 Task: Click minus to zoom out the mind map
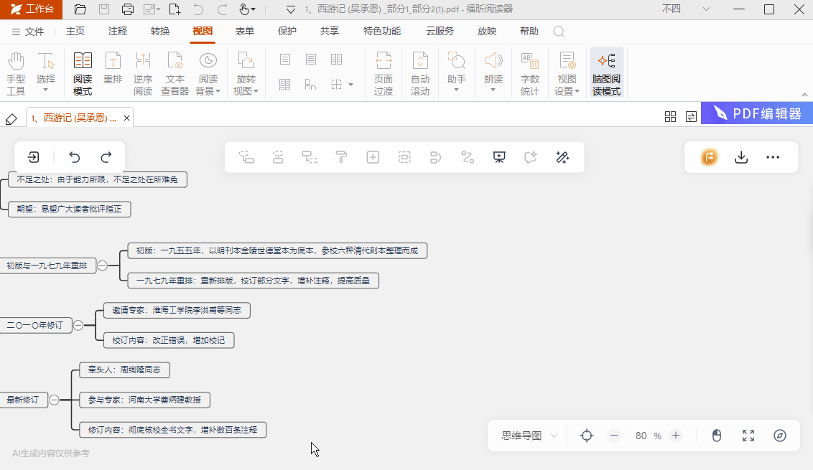tap(613, 435)
